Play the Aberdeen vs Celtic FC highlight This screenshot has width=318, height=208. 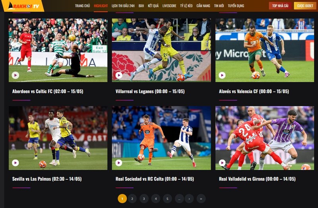click(x=16, y=75)
